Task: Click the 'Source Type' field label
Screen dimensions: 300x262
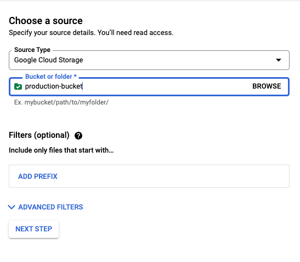Action: coord(32,50)
